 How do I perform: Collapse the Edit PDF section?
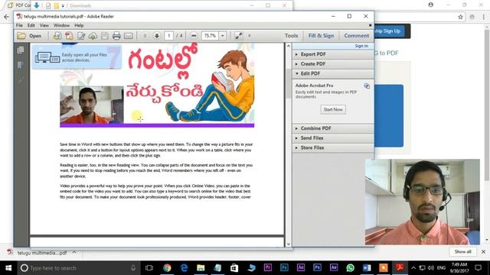point(333,73)
